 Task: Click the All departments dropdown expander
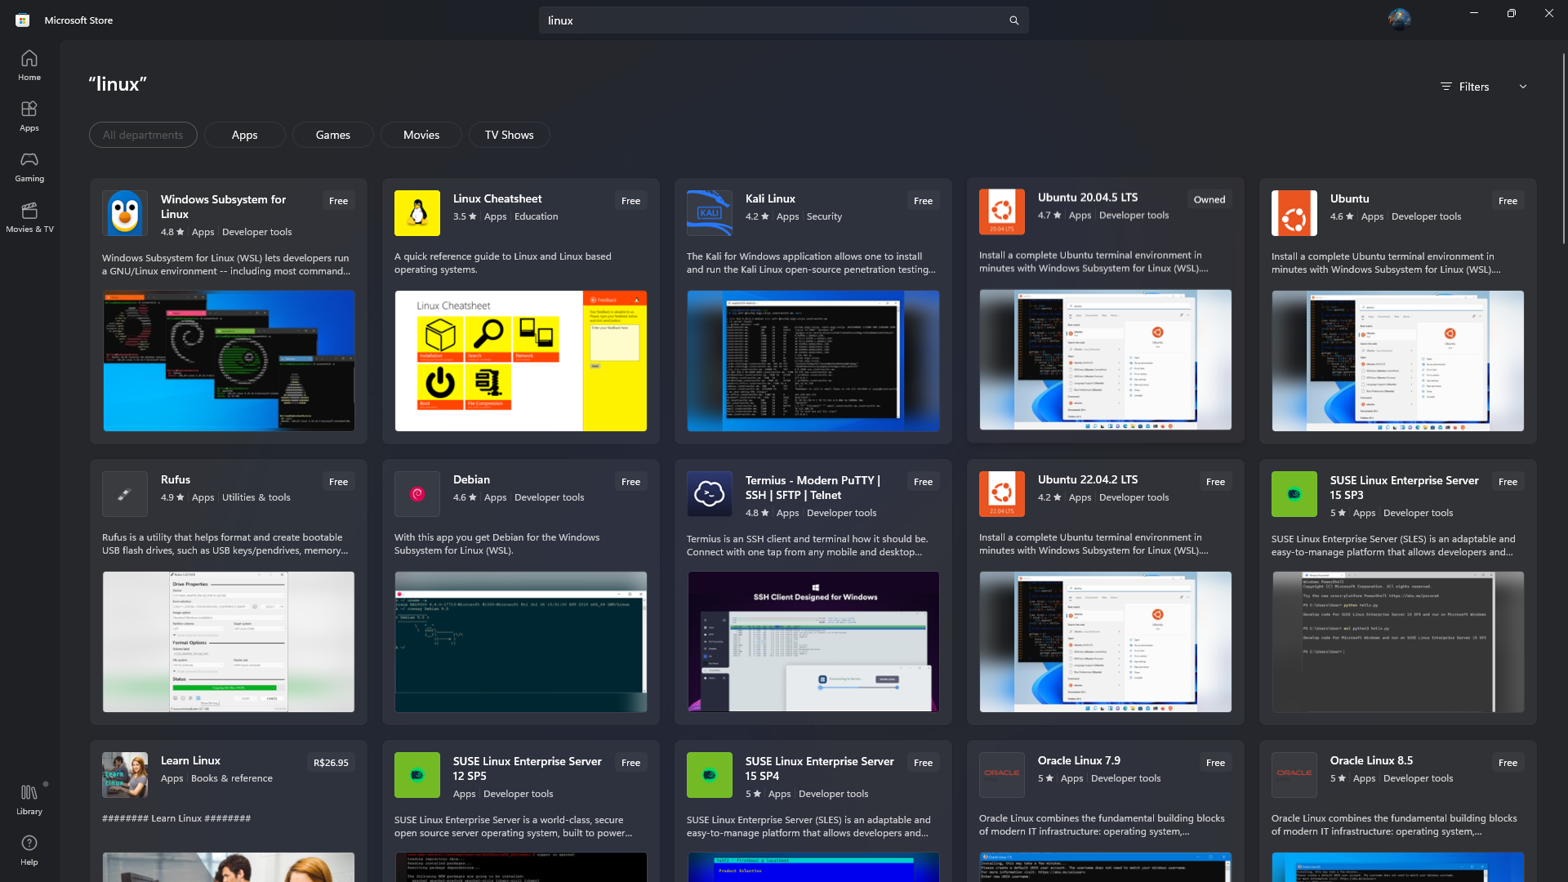click(x=142, y=135)
